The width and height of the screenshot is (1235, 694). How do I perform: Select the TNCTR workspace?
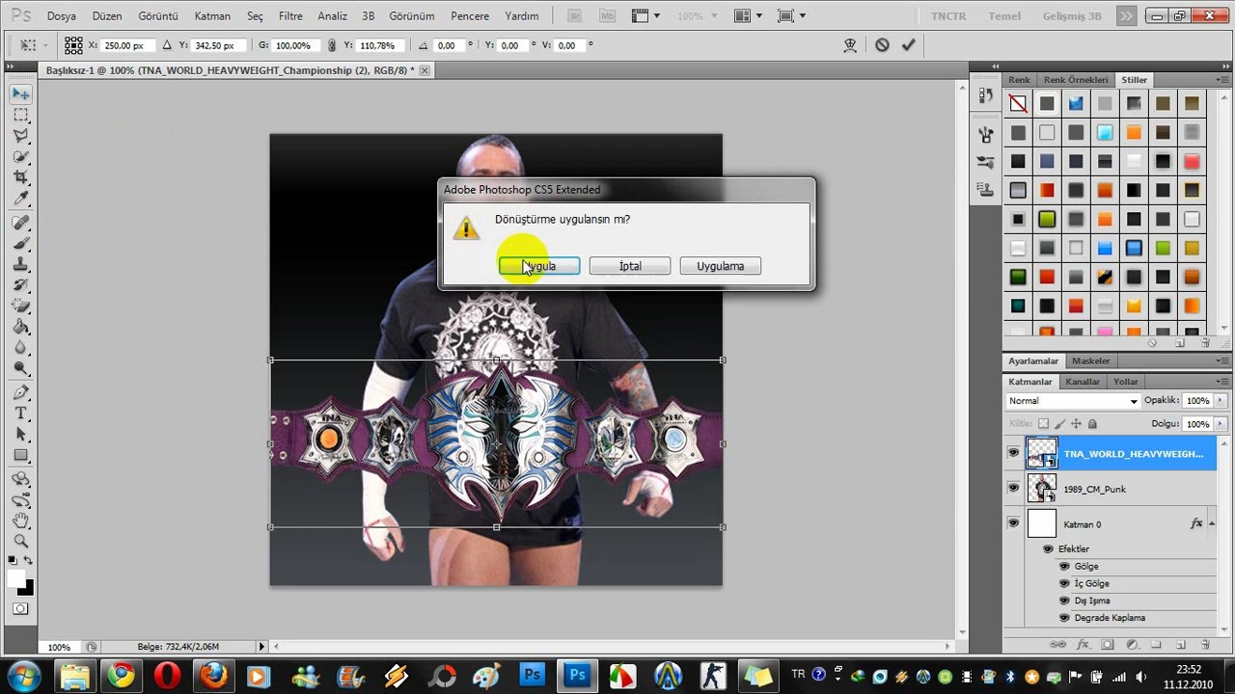point(949,16)
